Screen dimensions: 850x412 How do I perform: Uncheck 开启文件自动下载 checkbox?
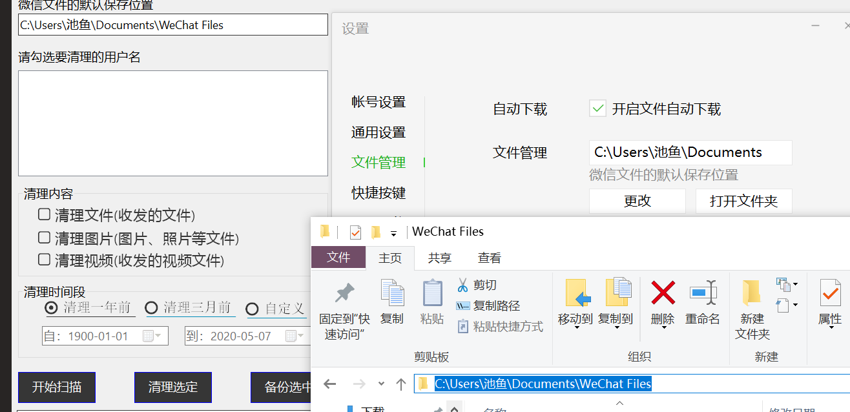597,108
